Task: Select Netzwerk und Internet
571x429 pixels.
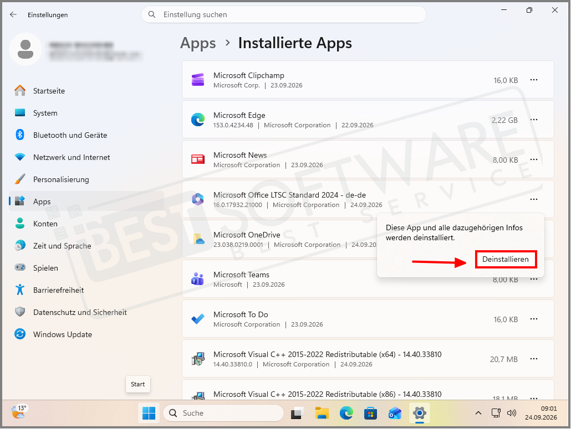Action: (x=72, y=157)
